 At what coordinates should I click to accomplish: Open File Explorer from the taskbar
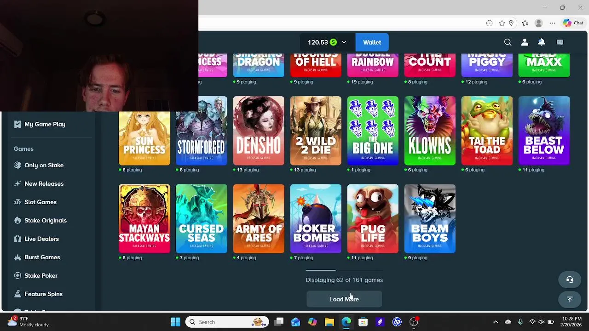(x=329, y=322)
